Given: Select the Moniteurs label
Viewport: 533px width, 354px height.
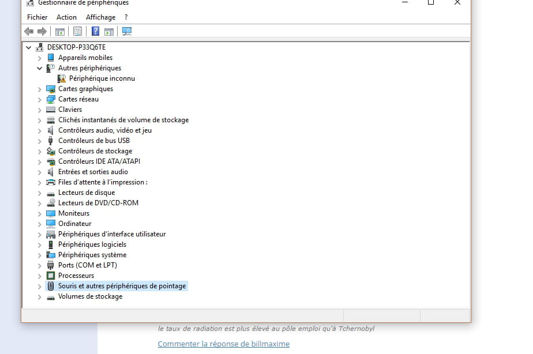Looking at the screenshot, I should (74, 213).
